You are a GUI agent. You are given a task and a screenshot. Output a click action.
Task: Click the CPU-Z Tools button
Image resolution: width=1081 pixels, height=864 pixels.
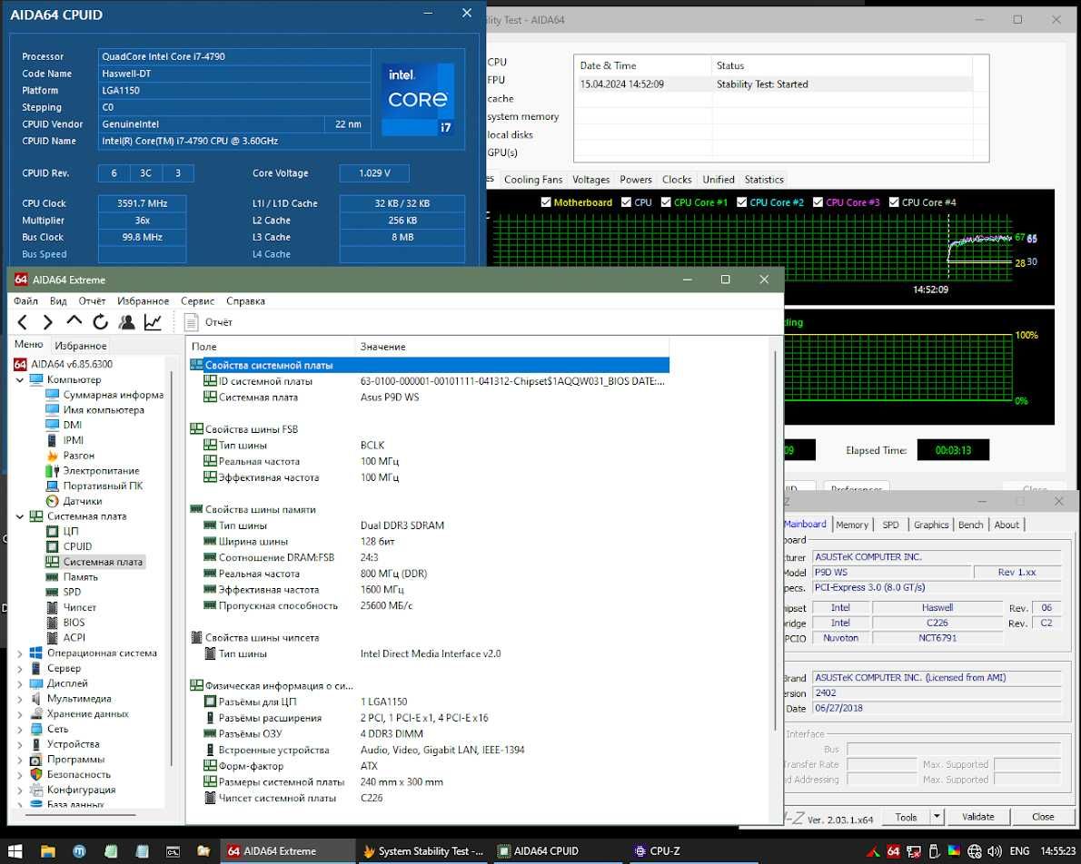click(x=906, y=817)
